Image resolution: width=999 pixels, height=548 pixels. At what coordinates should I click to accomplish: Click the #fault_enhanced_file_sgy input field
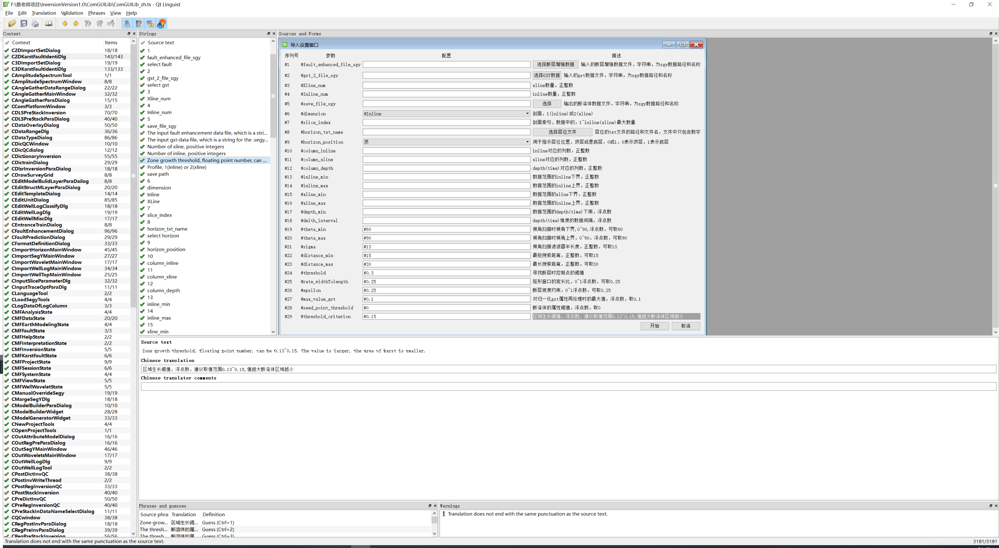446,64
